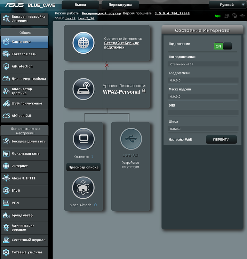The width and height of the screenshot is (247, 259).
Task: Click the clients count number 1
Action: click(92, 157)
